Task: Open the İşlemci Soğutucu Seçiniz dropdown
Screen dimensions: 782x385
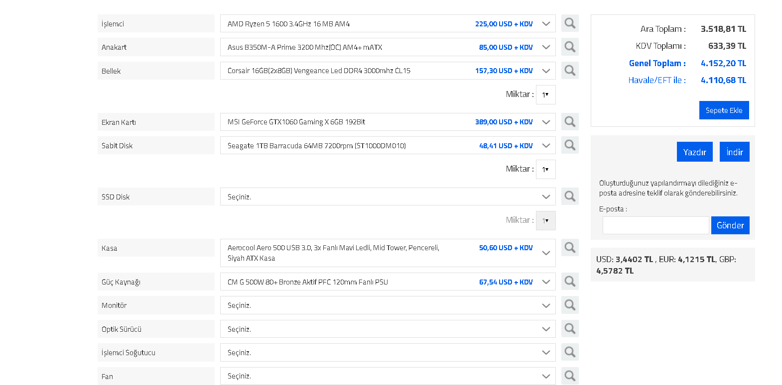Action: coord(388,352)
